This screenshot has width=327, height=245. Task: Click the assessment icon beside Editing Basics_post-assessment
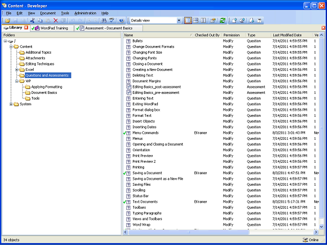coord(128,87)
